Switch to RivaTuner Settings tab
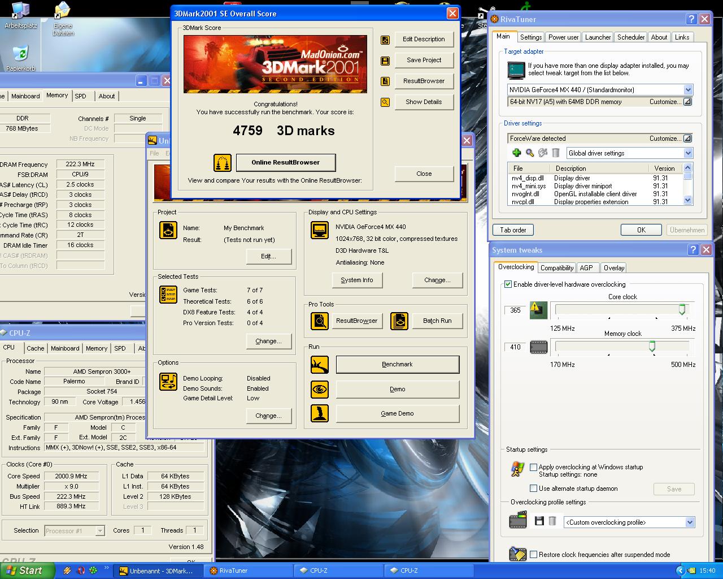This screenshot has height=579, width=723. [x=531, y=37]
